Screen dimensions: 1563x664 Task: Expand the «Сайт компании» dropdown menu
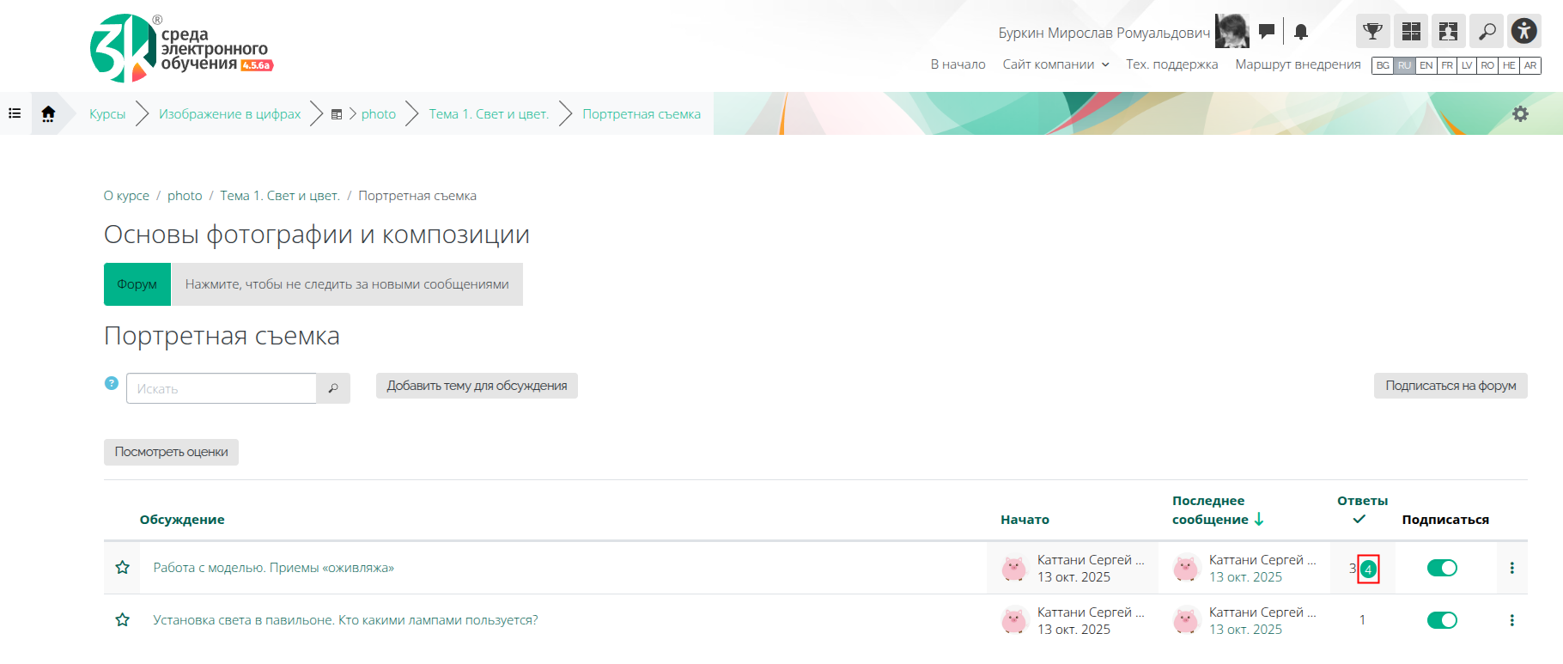click(x=1055, y=64)
